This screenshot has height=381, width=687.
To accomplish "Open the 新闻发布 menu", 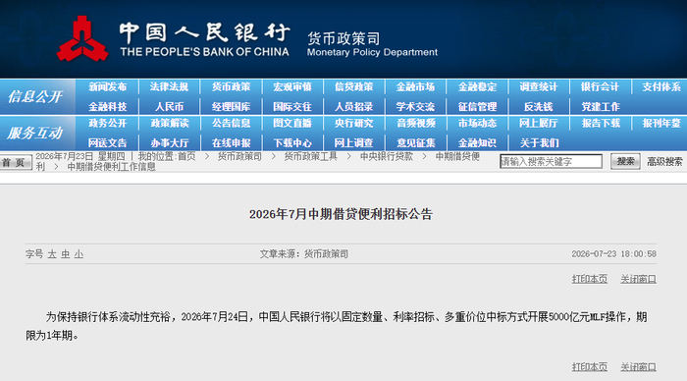I will [107, 86].
